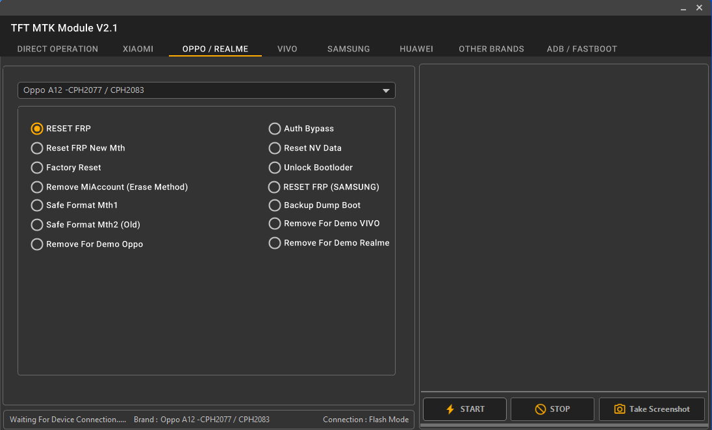Expand the Oppo A12 device selection combo box
Viewport: 712px width, 430px height.
coord(206,90)
